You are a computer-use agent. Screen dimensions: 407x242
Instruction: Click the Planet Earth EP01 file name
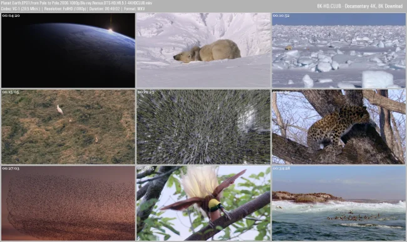point(76,3)
